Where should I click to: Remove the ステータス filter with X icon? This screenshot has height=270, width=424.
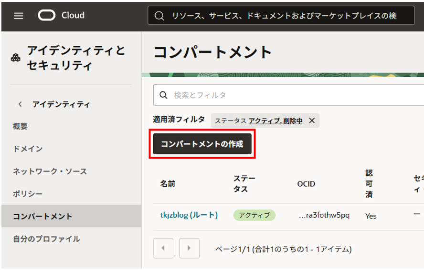(x=312, y=120)
